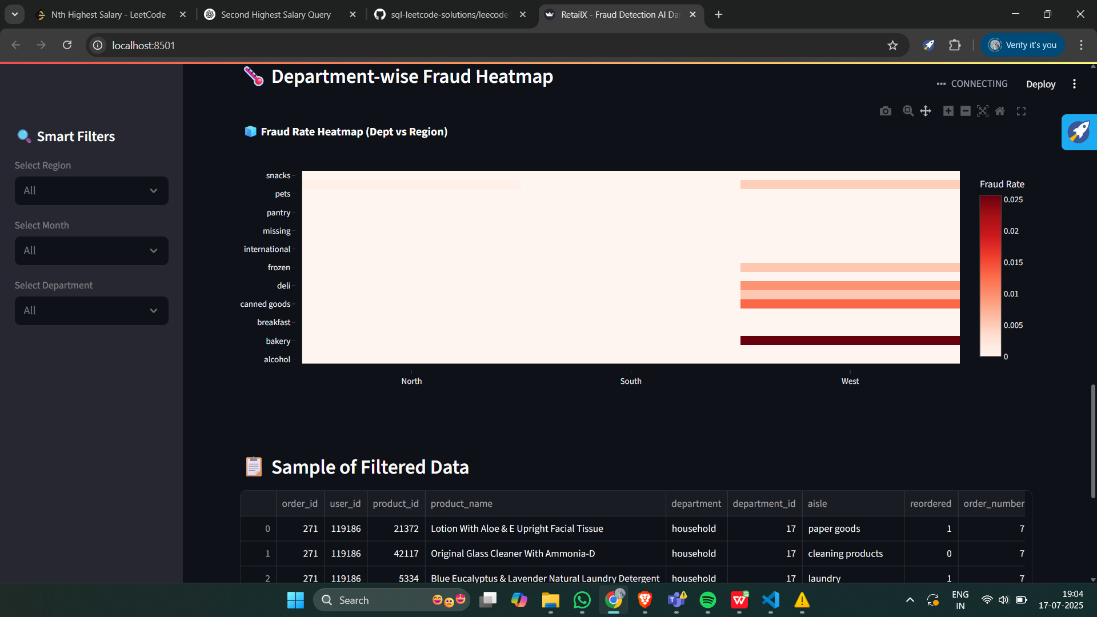
Task: Click the Fraud Rate color scale bar
Action: click(x=990, y=276)
